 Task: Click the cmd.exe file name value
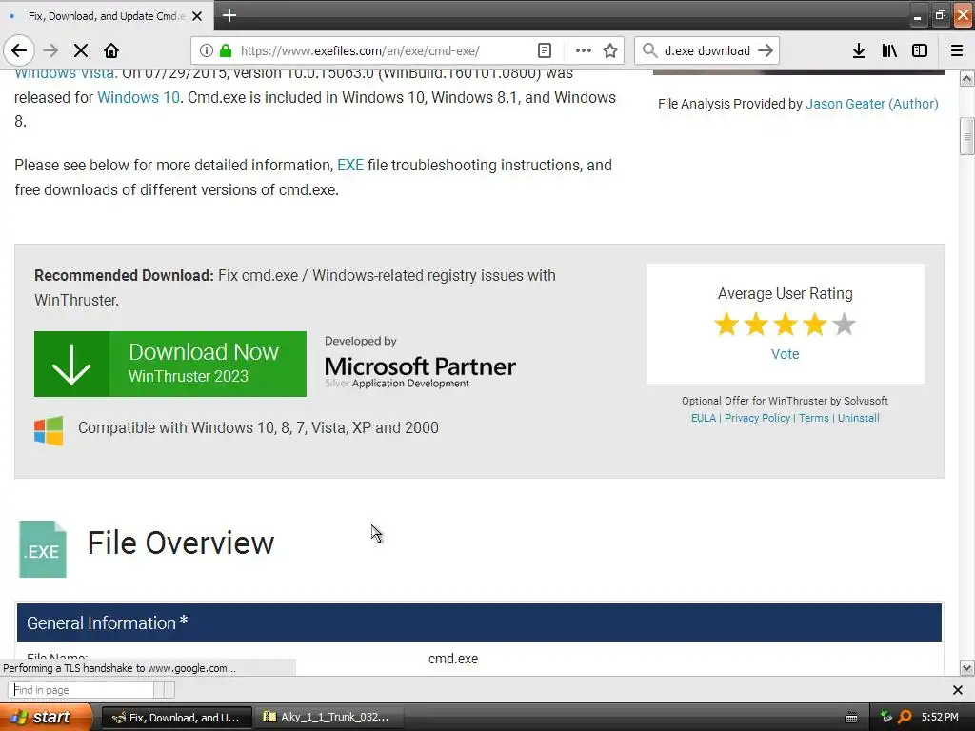click(x=452, y=659)
